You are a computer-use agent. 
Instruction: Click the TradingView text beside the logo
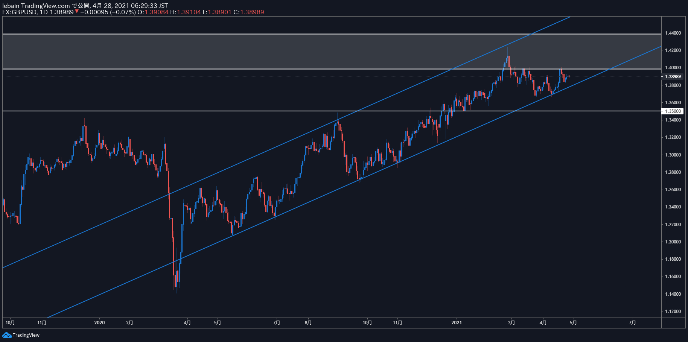[x=26, y=335]
